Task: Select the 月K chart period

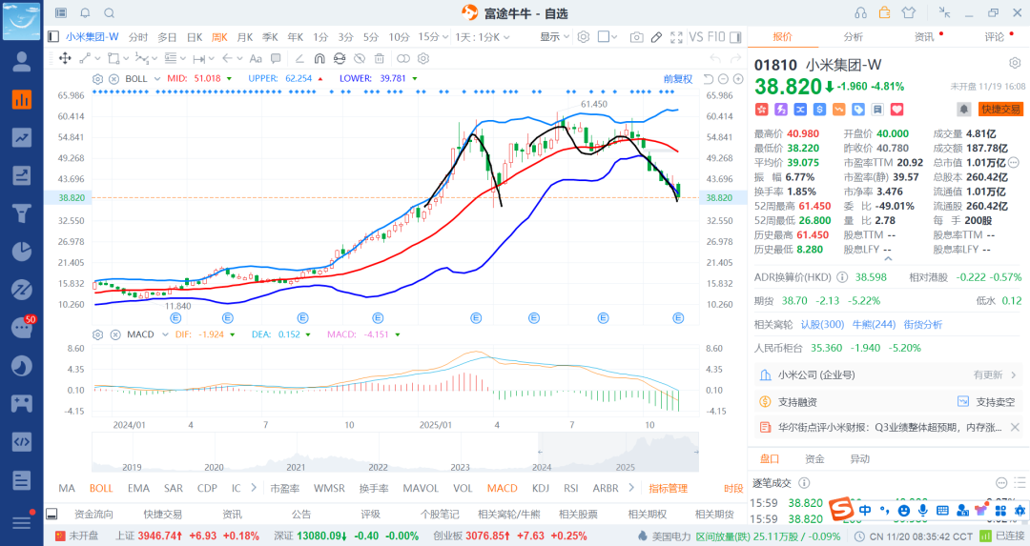Action: click(245, 37)
